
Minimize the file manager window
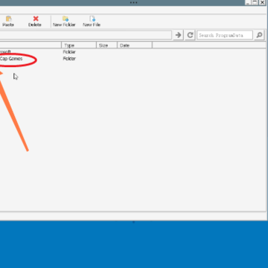pyautogui.click(x=249, y=2)
